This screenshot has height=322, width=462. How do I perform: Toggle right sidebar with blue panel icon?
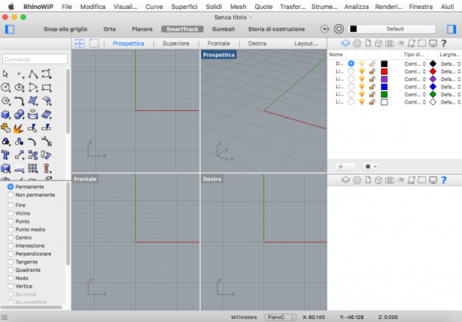(451, 29)
